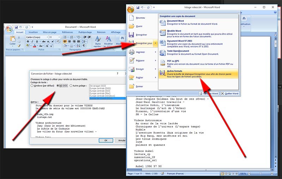
Task: Switch to the Publipostage tab
Action: pos(85,32)
